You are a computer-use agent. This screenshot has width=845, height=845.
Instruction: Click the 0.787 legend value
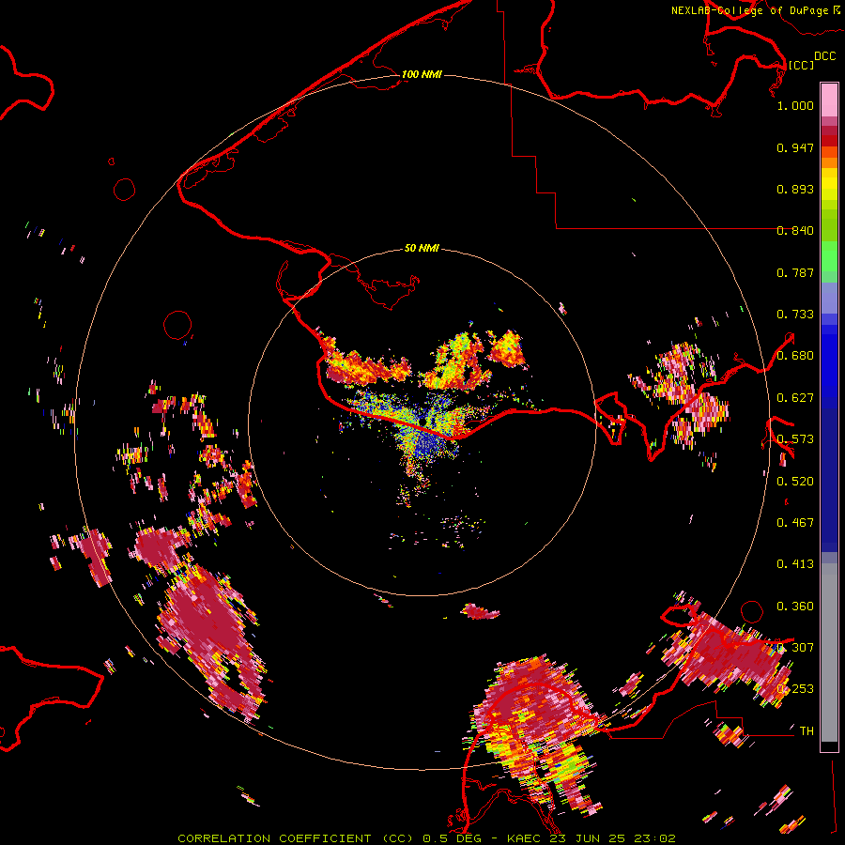coord(795,272)
